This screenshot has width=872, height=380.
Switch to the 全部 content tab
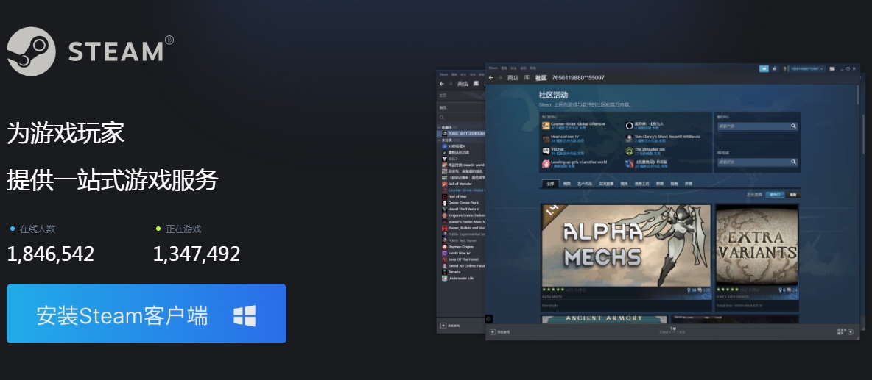tap(549, 183)
